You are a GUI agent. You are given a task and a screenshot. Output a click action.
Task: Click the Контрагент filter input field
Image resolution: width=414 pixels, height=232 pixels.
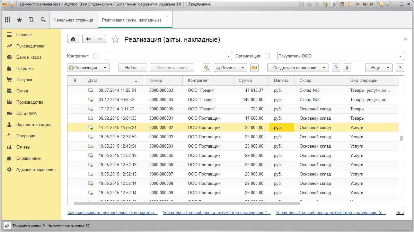[165, 56]
